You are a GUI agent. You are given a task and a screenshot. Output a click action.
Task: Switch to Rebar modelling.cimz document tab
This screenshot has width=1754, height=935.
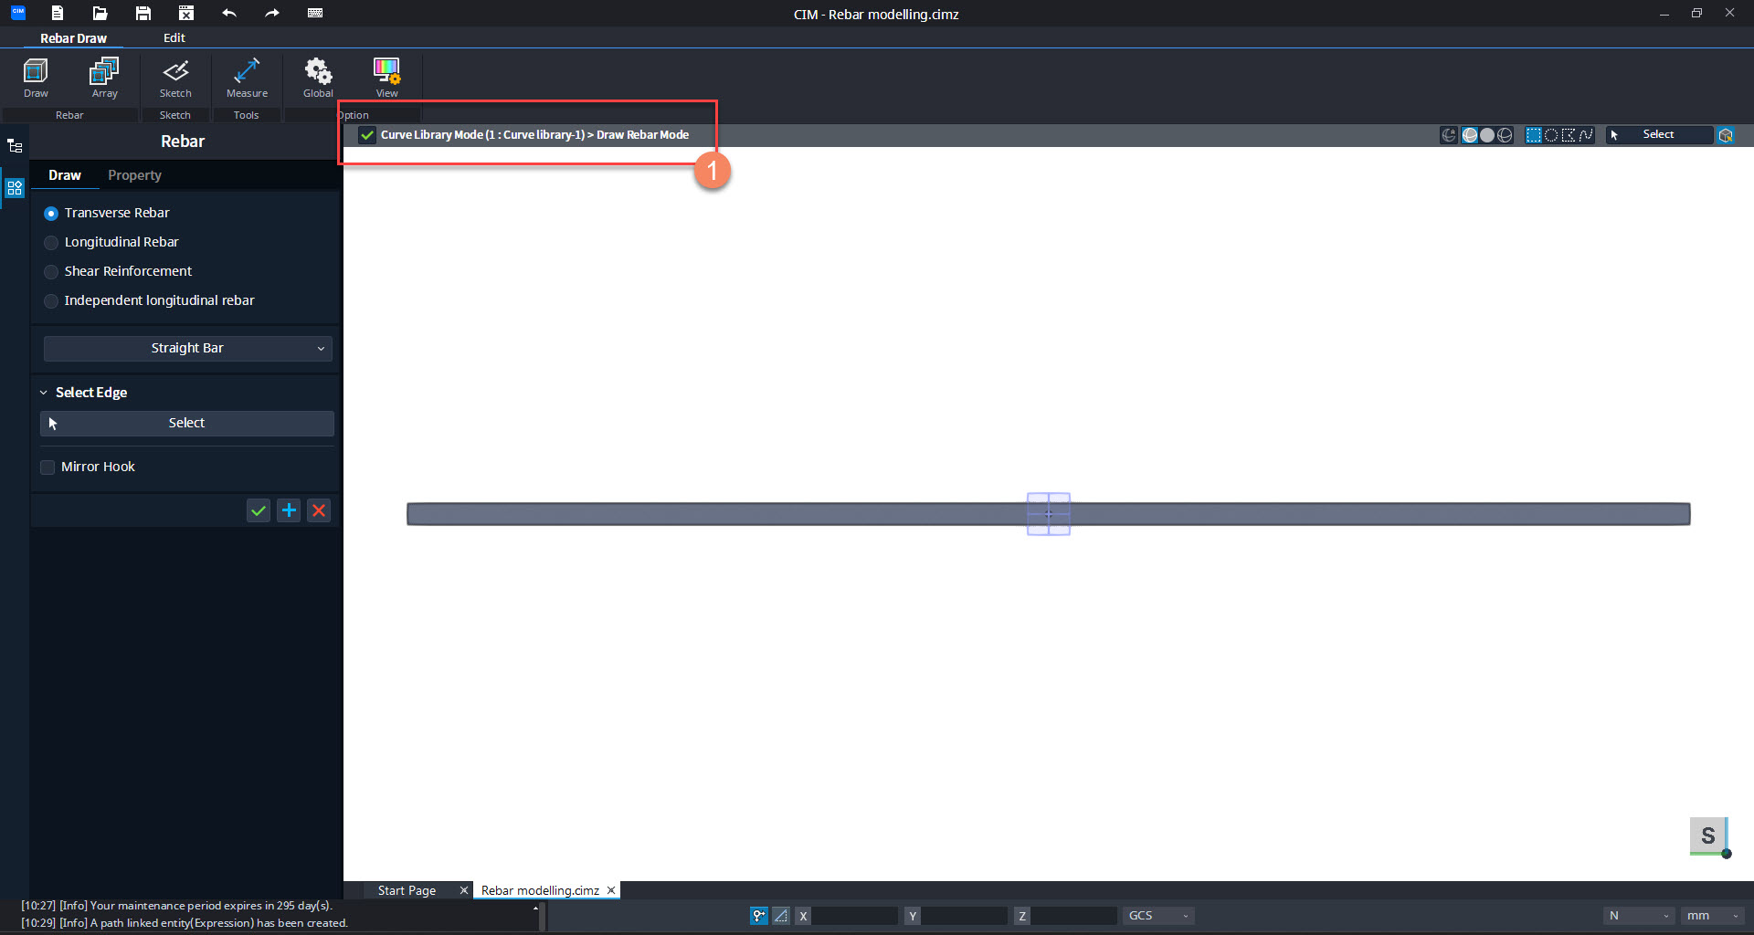coord(540,890)
